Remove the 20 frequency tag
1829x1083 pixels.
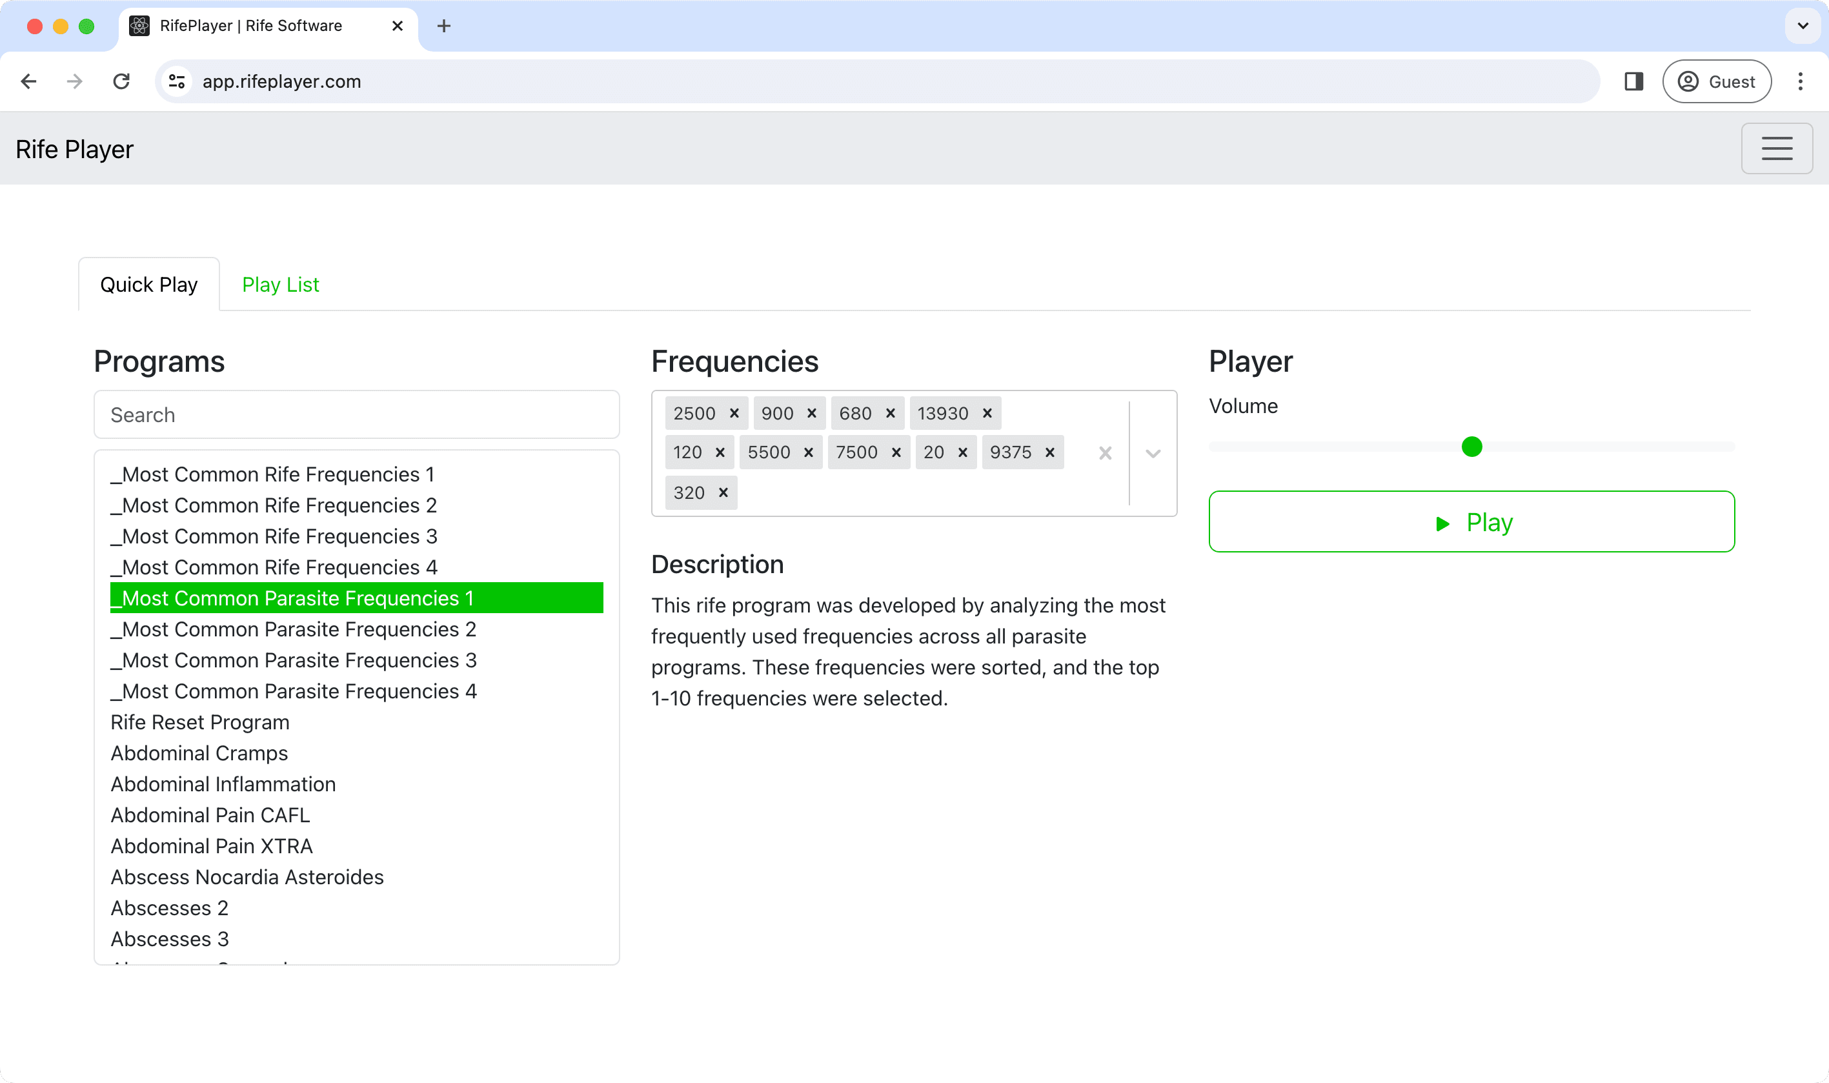[x=962, y=452]
